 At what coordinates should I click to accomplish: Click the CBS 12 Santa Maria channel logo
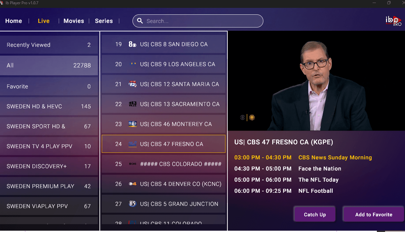tap(132, 84)
